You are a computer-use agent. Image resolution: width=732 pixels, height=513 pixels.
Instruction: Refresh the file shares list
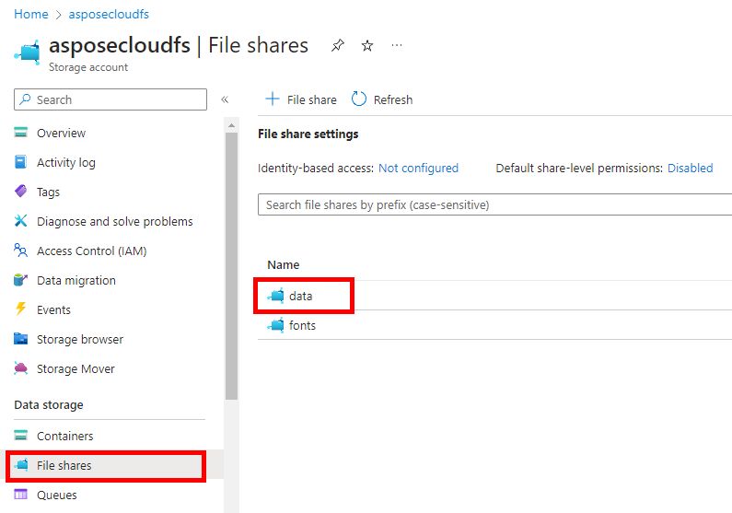click(382, 99)
